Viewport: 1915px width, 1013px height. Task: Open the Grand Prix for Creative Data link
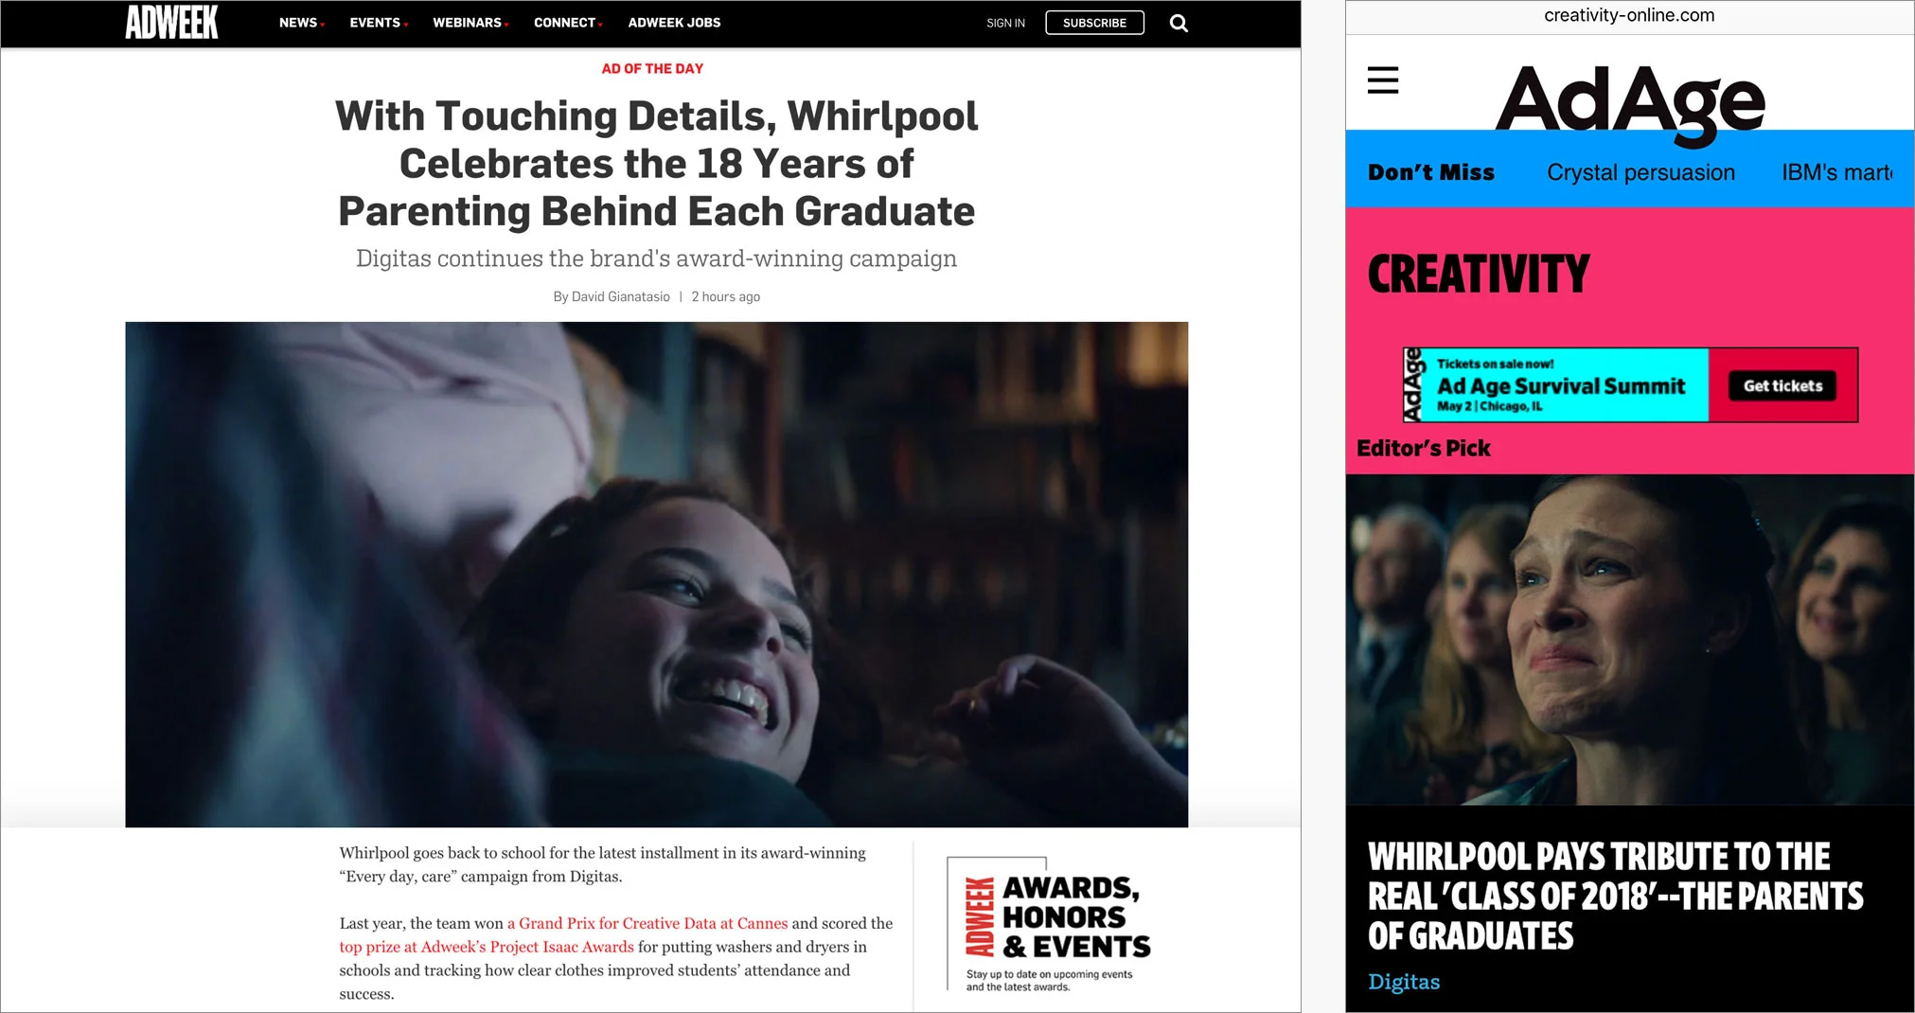(x=647, y=923)
